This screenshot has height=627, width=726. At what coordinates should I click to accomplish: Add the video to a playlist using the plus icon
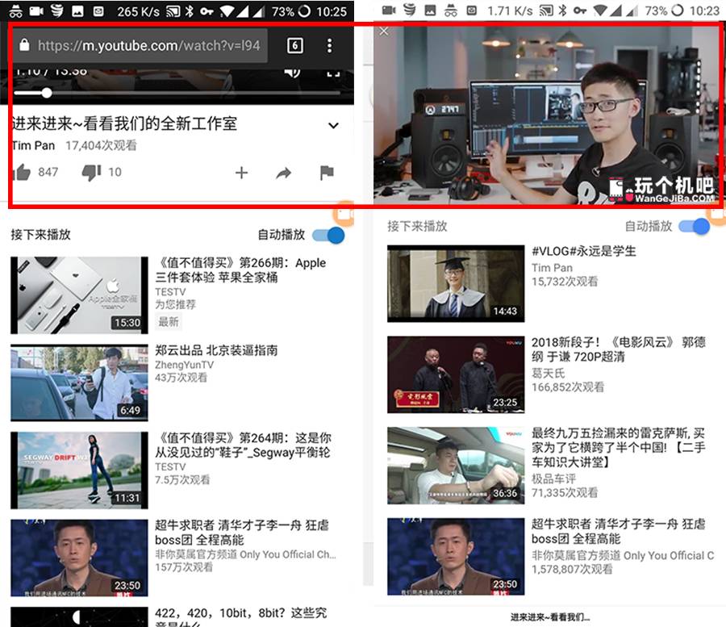[x=241, y=173]
